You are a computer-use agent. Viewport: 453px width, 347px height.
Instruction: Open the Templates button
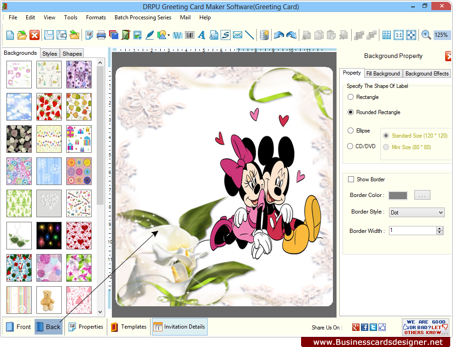click(x=129, y=327)
